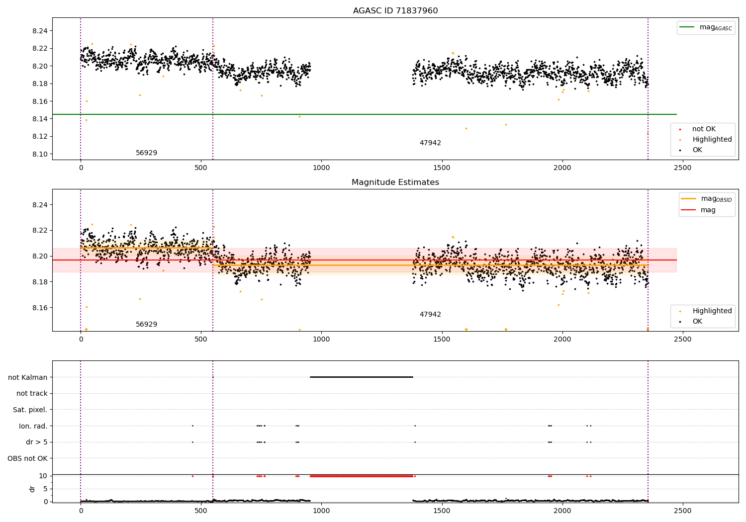Select the 'Ion. rad.' row label

tap(33, 426)
